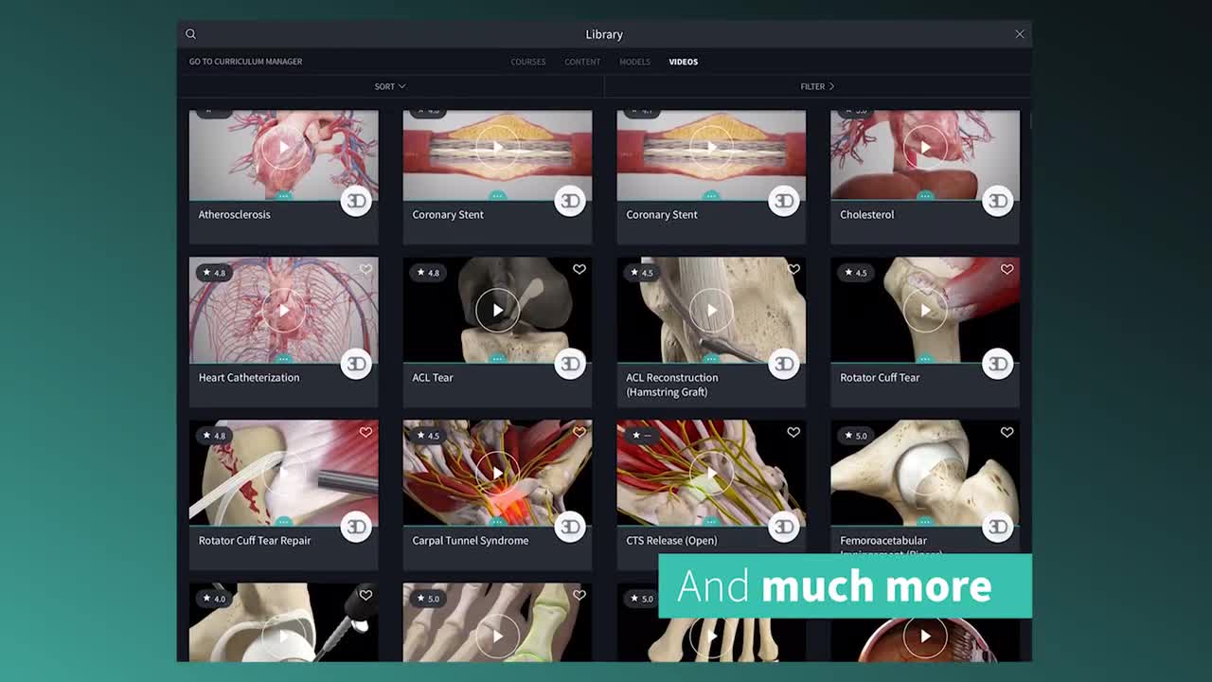Screen dimensions: 1212x682
Task: Open 3D badge on ACL Tear
Action: tap(570, 364)
